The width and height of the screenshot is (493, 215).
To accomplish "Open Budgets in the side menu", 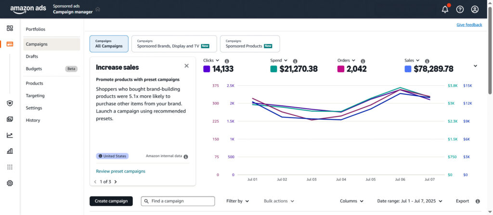I will (x=34, y=69).
